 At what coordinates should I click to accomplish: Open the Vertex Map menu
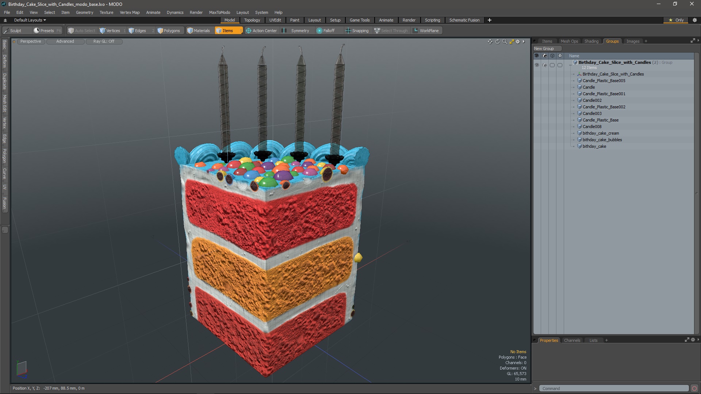(130, 12)
